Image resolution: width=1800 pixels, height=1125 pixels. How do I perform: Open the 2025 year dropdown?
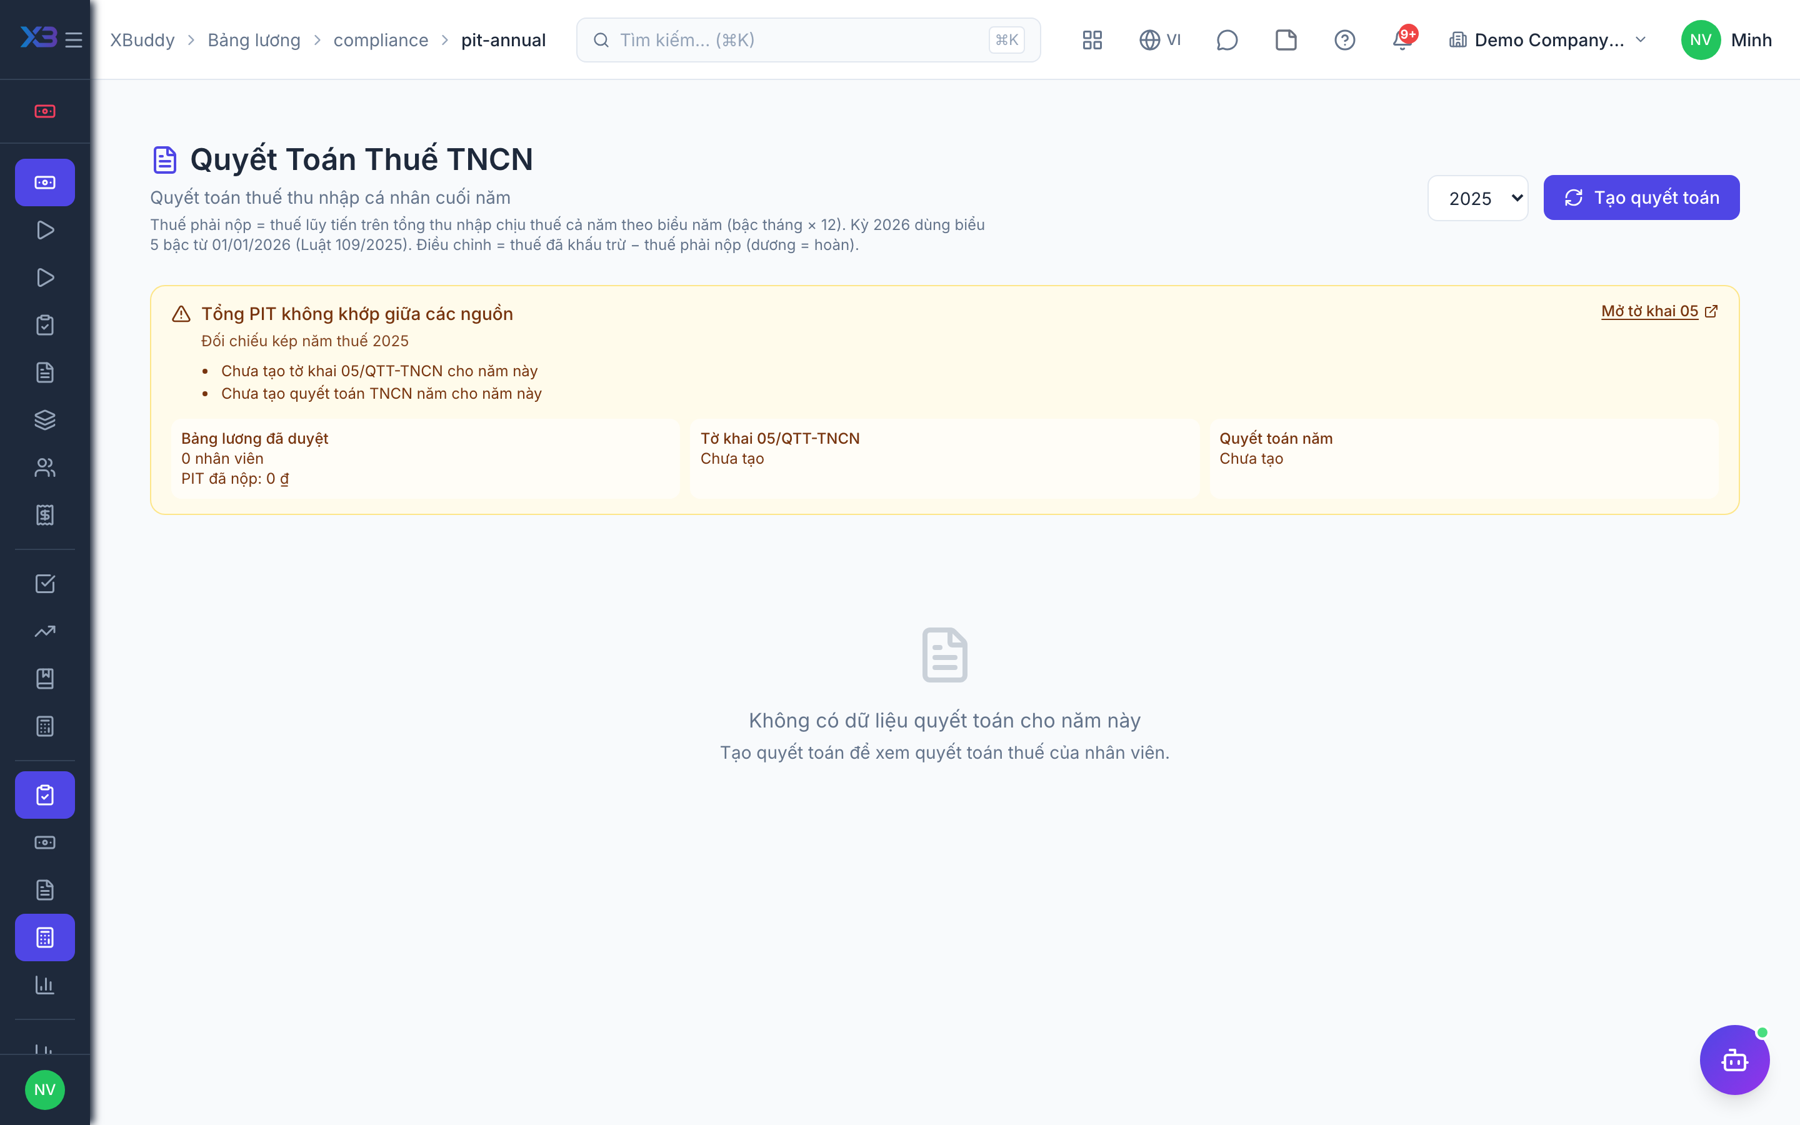point(1477,198)
